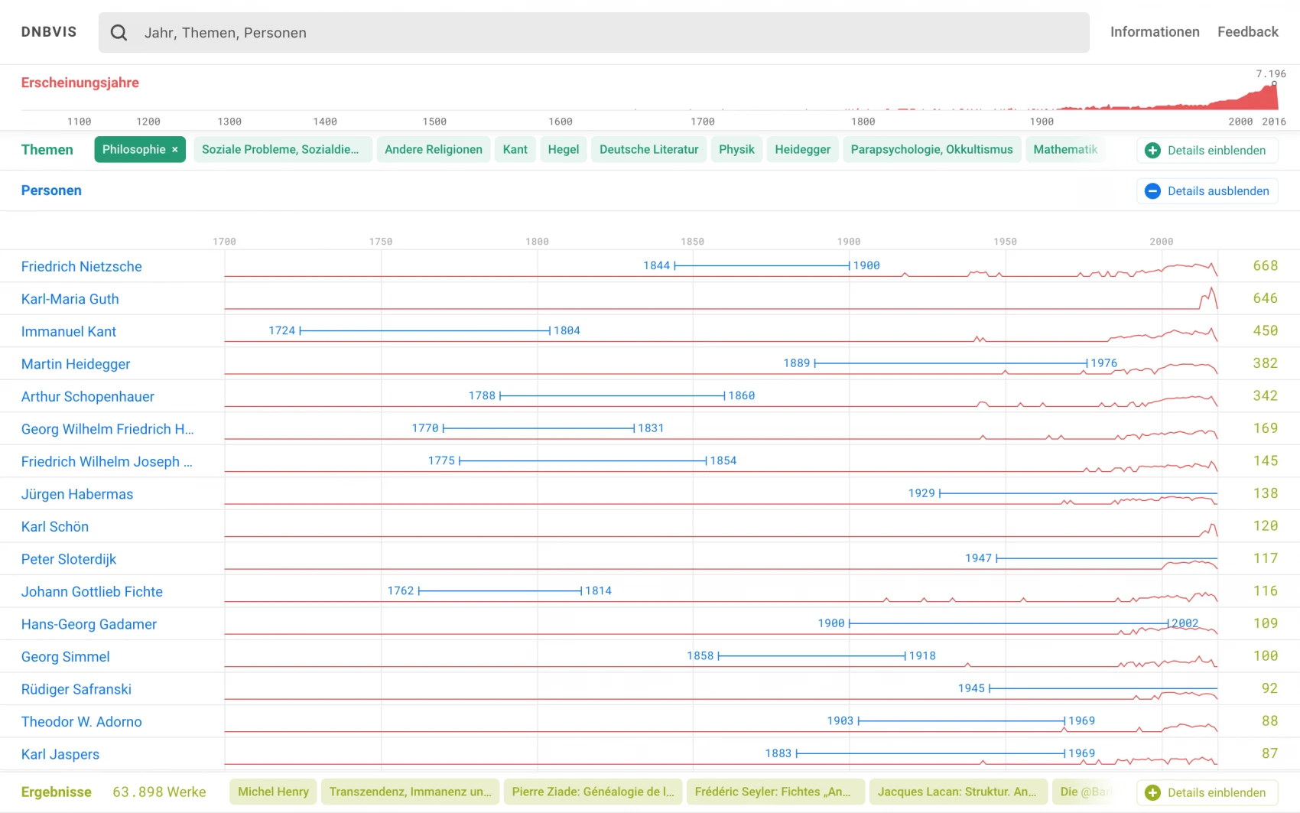1300x813 pixels.
Task: Click the peak of Erscheinungsjahre histogram
Action: point(1274,86)
